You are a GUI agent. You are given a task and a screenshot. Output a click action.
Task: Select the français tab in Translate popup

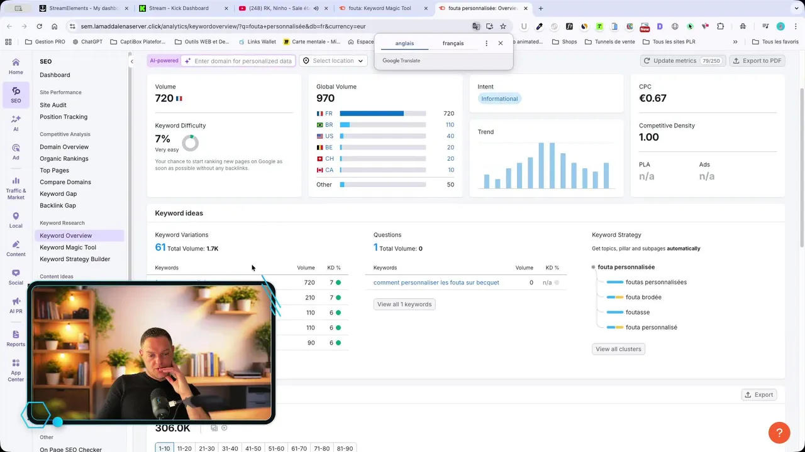point(453,43)
